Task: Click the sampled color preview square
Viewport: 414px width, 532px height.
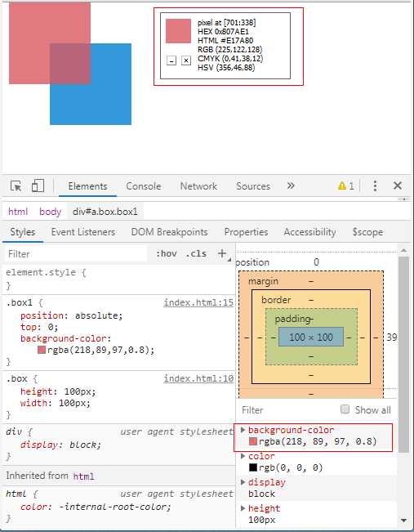Action: 178,31
